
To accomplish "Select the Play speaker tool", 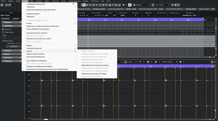I will [116, 5].
